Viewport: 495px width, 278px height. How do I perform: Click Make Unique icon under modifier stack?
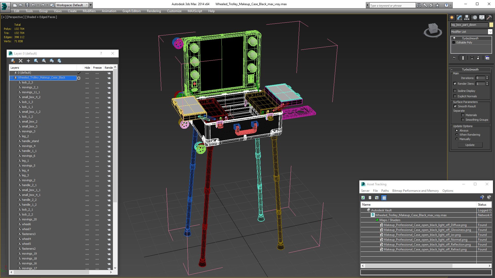[472, 58]
